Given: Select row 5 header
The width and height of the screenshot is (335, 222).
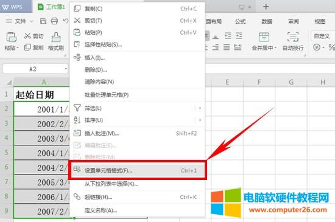Looking at the screenshot, I should click(7, 152).
